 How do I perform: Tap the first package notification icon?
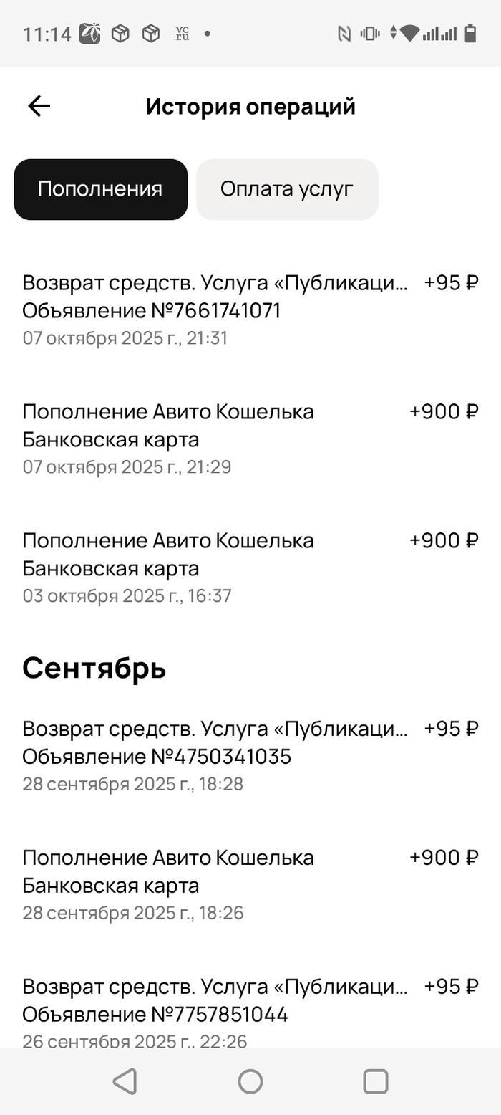[x=120, y=33]
